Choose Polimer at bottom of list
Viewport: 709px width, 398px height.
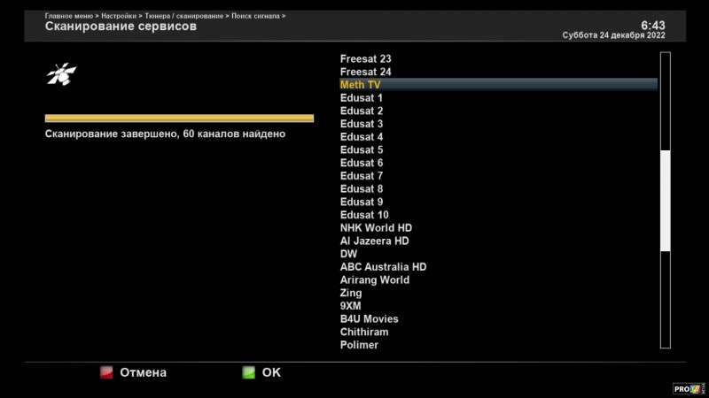[x=359, y=345]
